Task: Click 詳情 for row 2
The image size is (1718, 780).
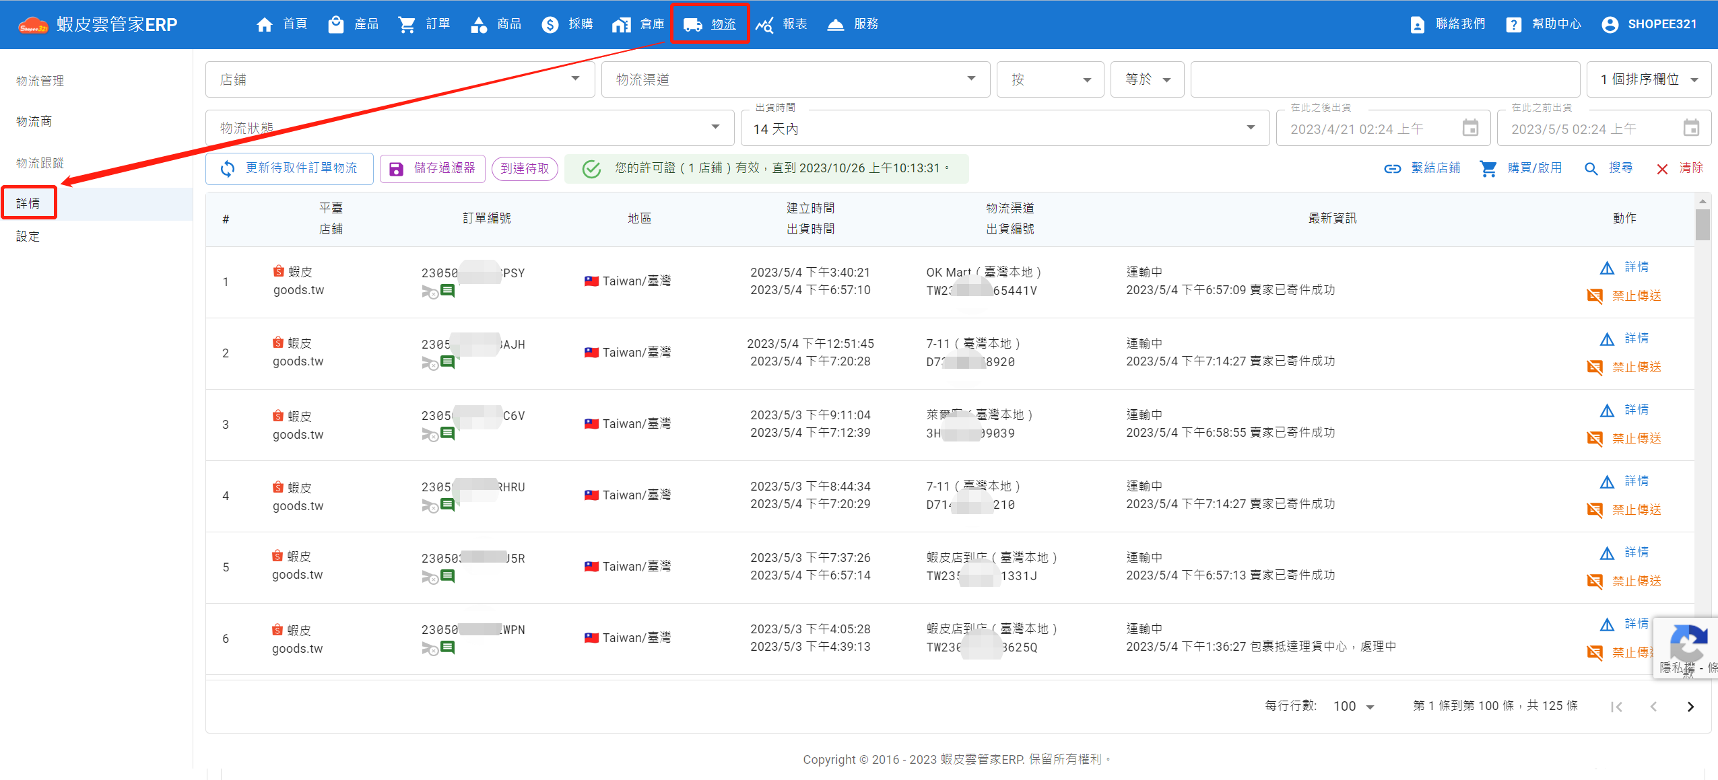Action: tap(1624, 339)
